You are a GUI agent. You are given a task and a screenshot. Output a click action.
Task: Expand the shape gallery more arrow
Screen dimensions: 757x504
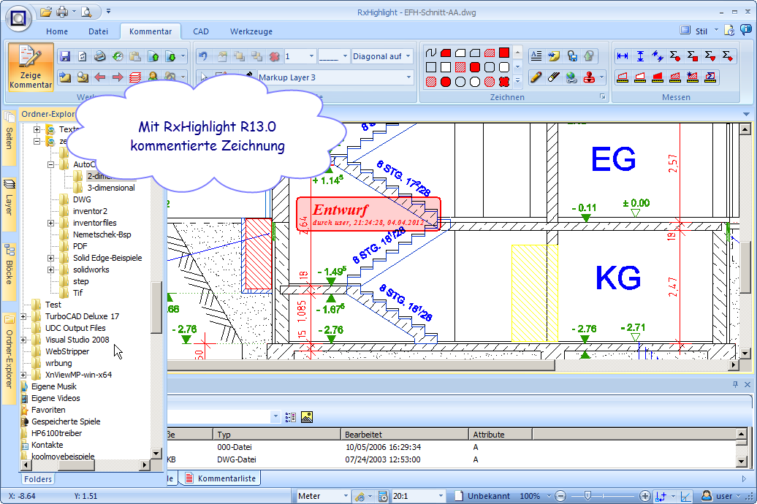(517, 81)
